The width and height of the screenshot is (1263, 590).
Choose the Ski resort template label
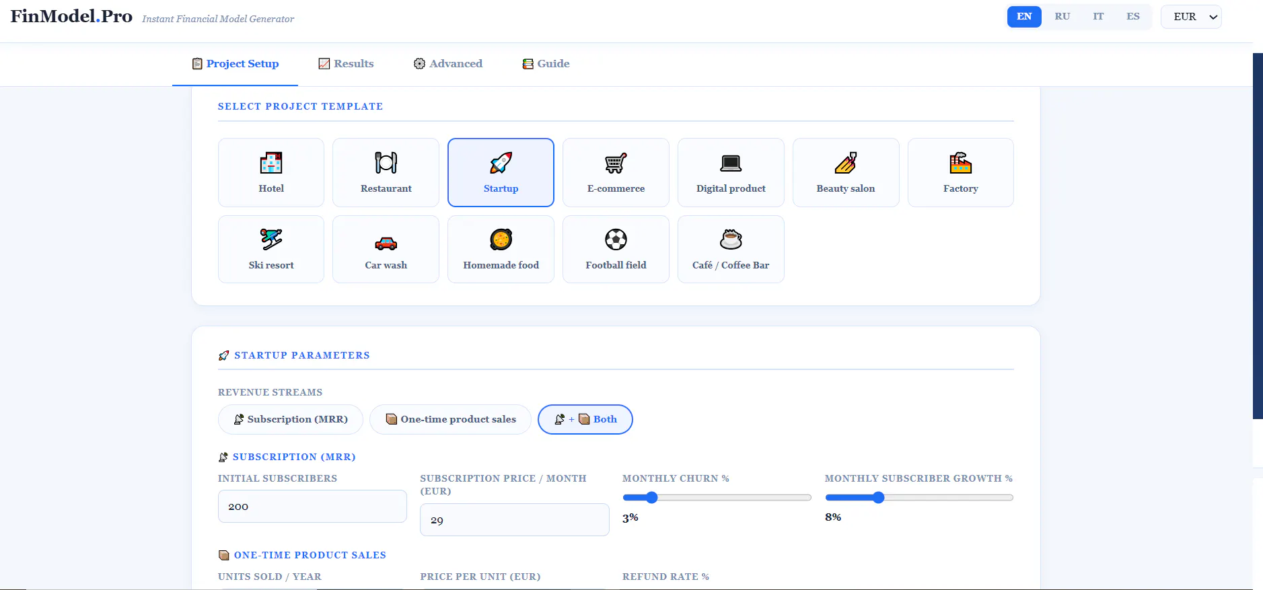point(271,265)
